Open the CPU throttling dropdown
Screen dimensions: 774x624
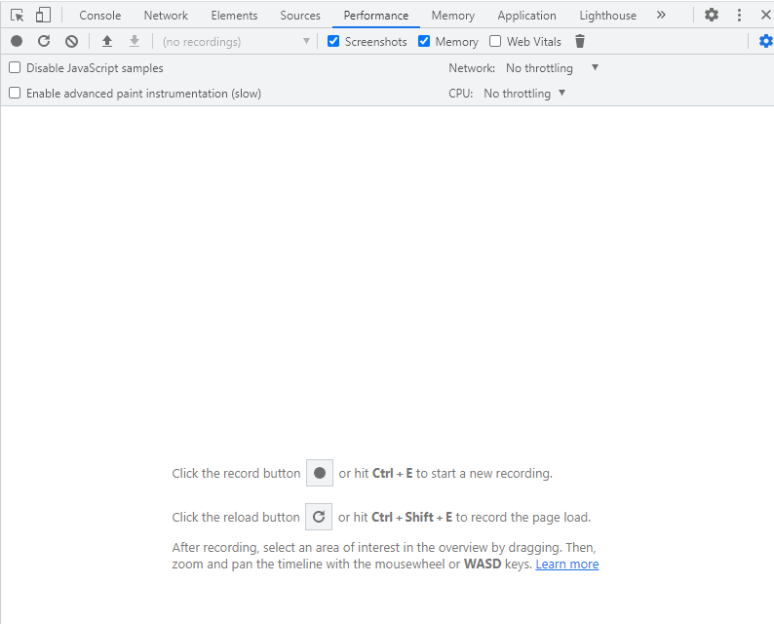[524, 94]
